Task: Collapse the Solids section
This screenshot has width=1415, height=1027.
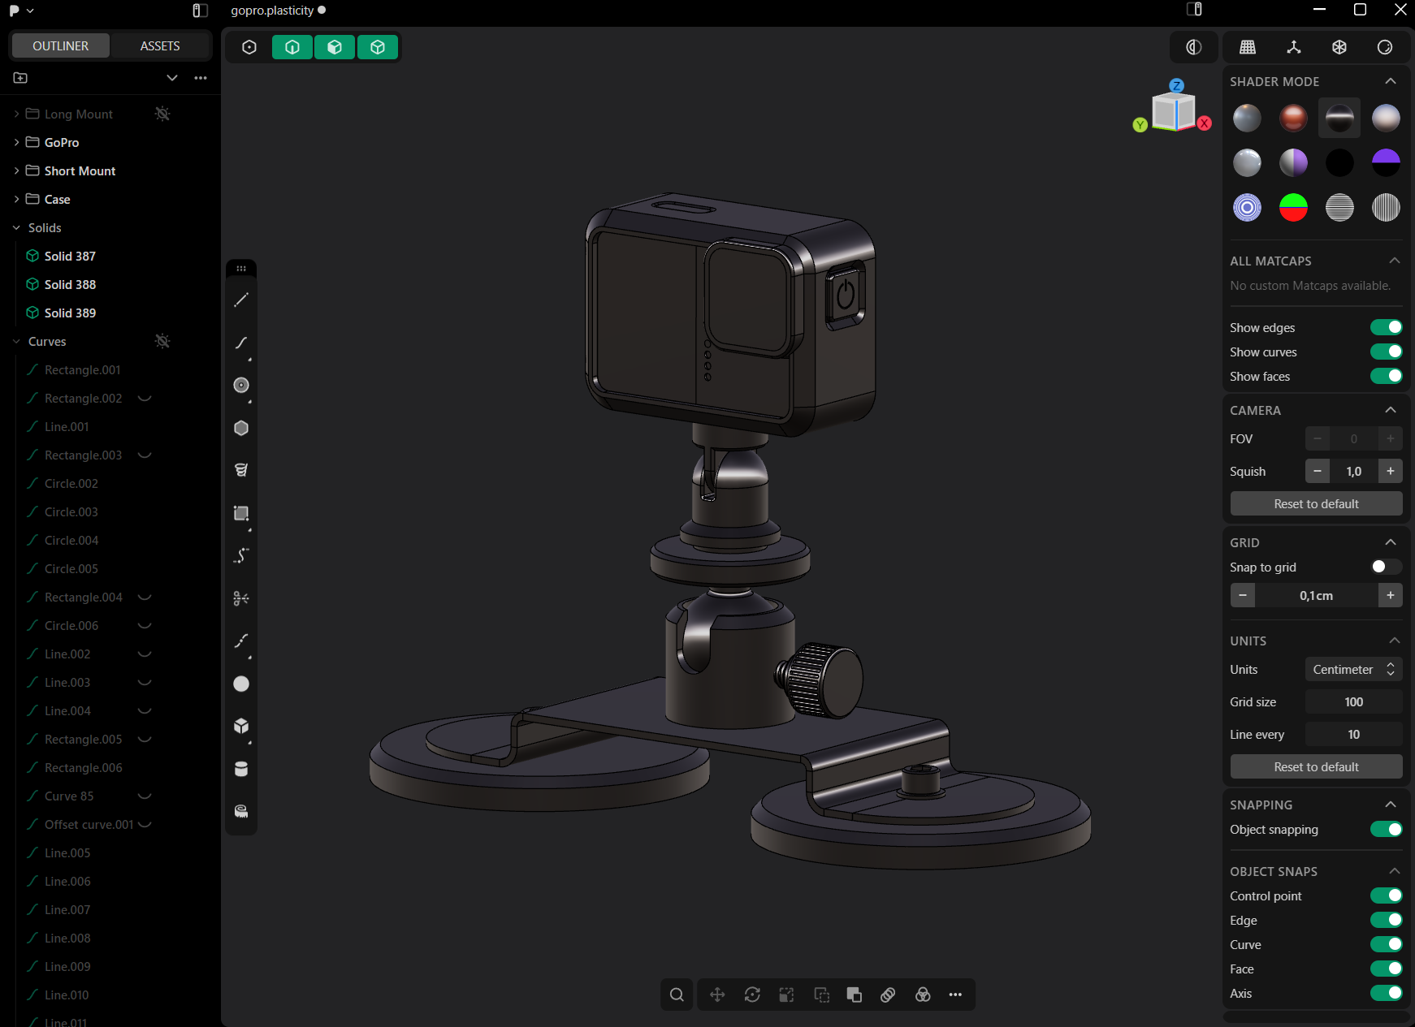Action: point(16,227)
